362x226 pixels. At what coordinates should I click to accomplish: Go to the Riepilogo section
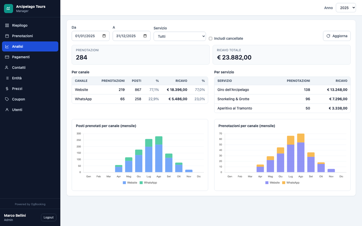(30, 25)
